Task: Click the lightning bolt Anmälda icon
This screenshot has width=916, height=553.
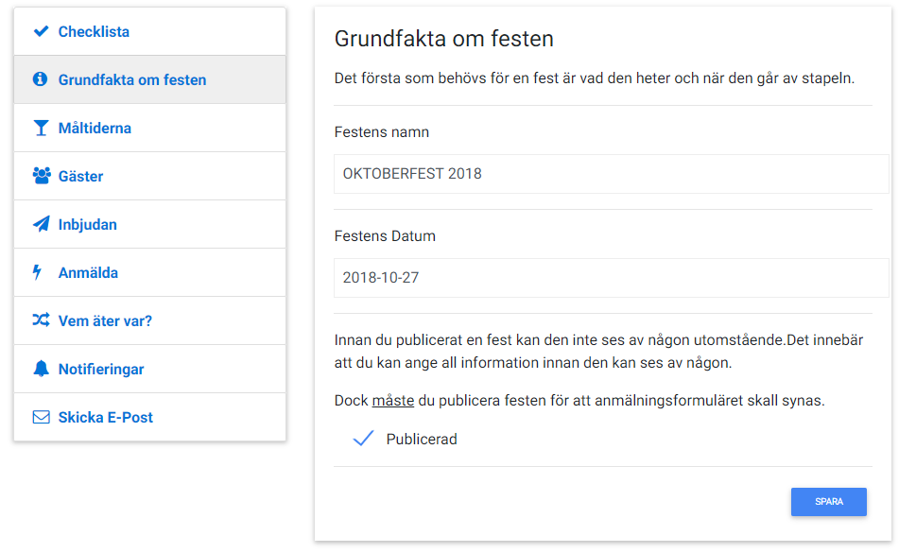Action: coord(37,272)
